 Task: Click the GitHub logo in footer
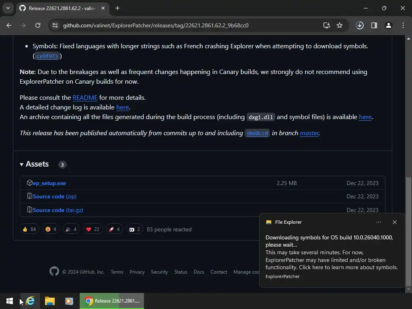point(54,272)
